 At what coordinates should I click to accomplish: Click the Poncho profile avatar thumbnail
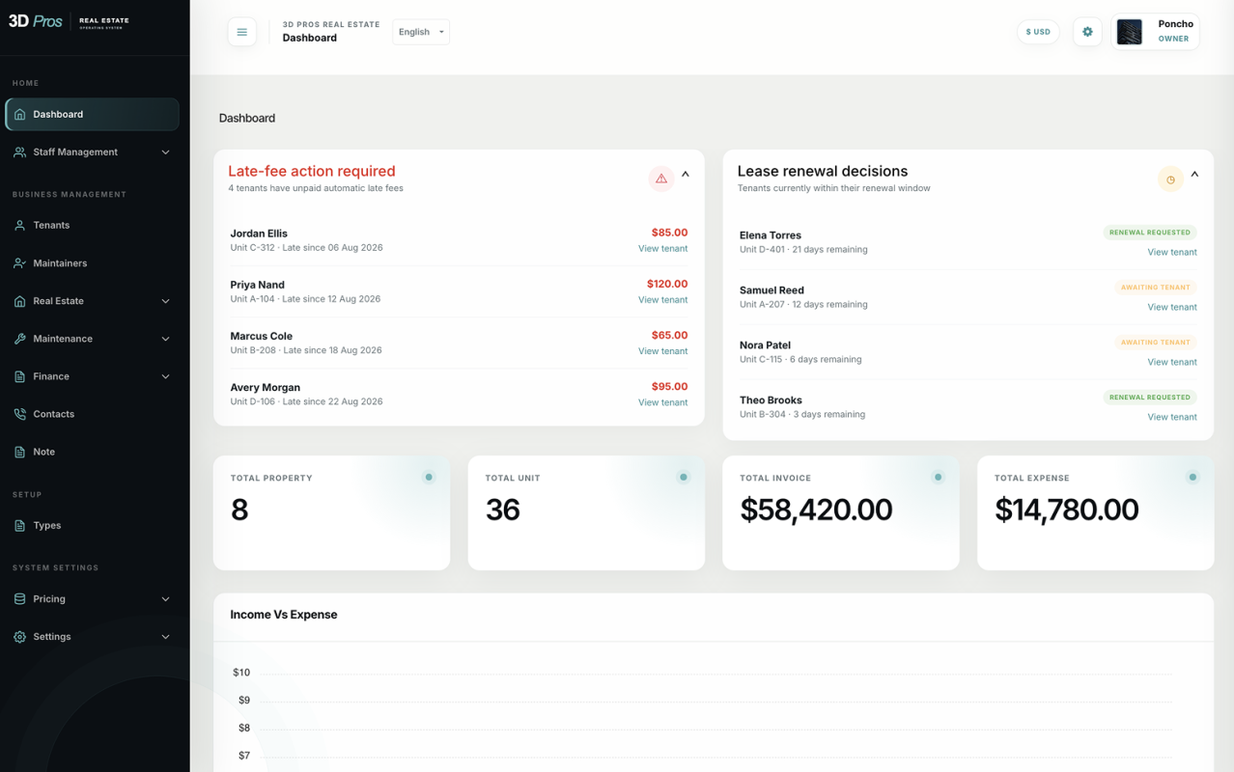(1129, 32)
